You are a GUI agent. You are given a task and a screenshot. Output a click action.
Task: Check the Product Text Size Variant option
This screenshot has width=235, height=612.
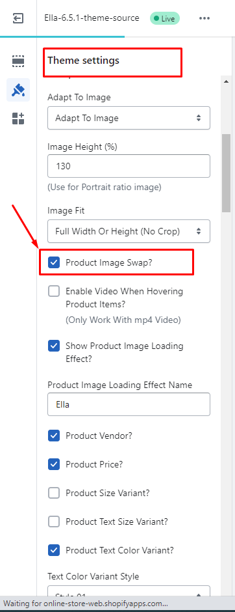click(x=54, y=522)
